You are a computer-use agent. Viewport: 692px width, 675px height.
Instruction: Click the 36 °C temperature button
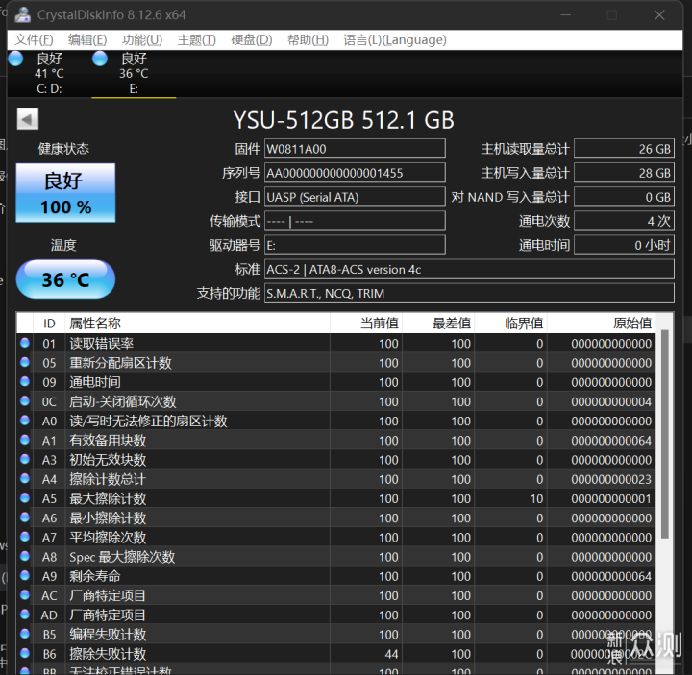coord(65,279)
